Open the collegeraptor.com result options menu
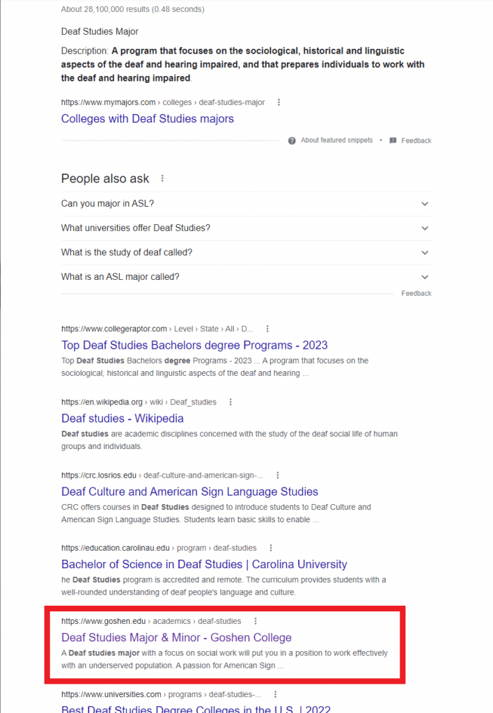The image size is (493, 713). tap(267, 329)
